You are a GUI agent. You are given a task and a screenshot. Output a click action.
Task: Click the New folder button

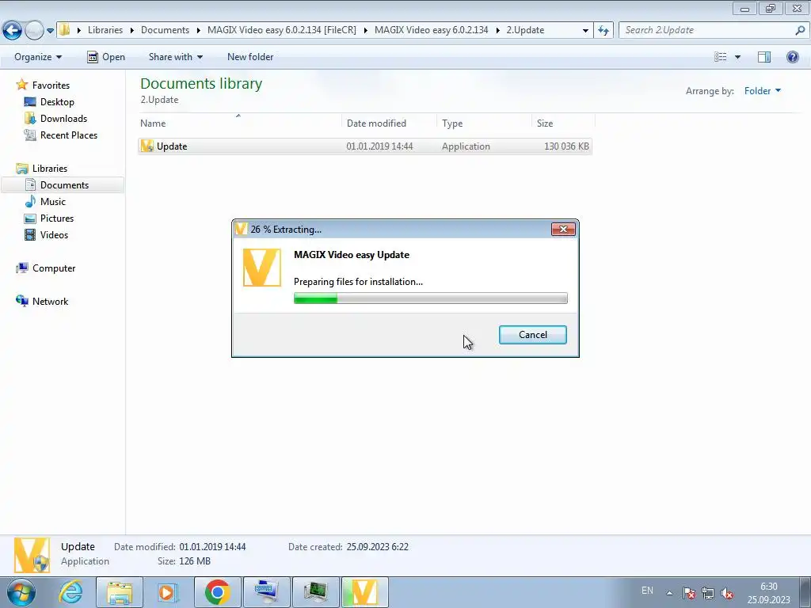(250, 57)
